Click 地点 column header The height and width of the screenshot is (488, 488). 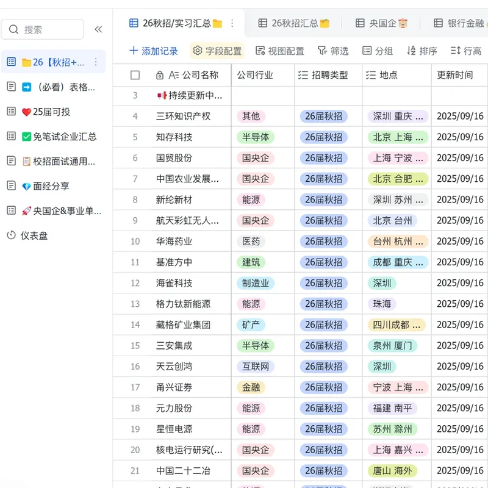click(397, 75)
